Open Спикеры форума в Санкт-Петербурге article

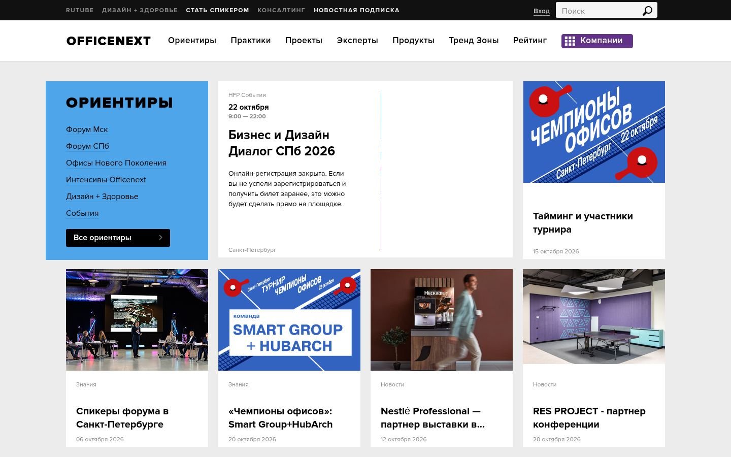pyautogui.click(x=122, y=418)
